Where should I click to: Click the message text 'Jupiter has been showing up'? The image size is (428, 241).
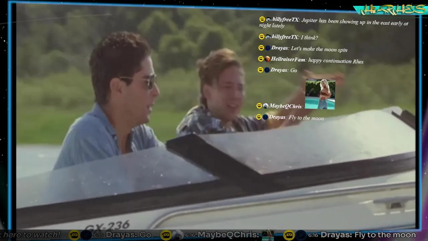(333, 21)
